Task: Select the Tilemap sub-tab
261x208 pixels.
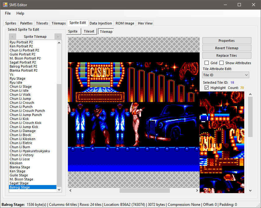Action: 106,32
